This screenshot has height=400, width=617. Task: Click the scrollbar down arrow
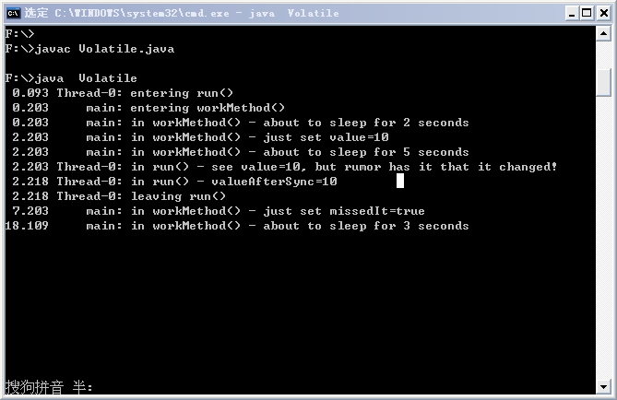pos(603,387)
